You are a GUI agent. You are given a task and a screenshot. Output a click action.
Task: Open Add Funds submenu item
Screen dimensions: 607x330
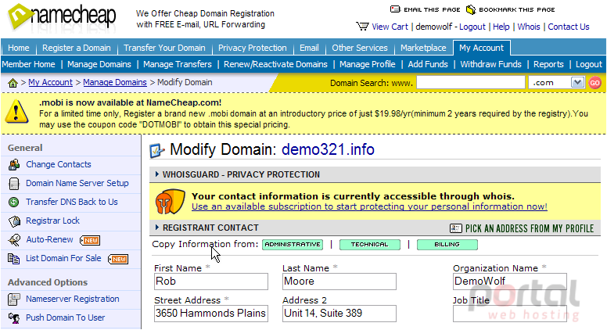point(428,64)
